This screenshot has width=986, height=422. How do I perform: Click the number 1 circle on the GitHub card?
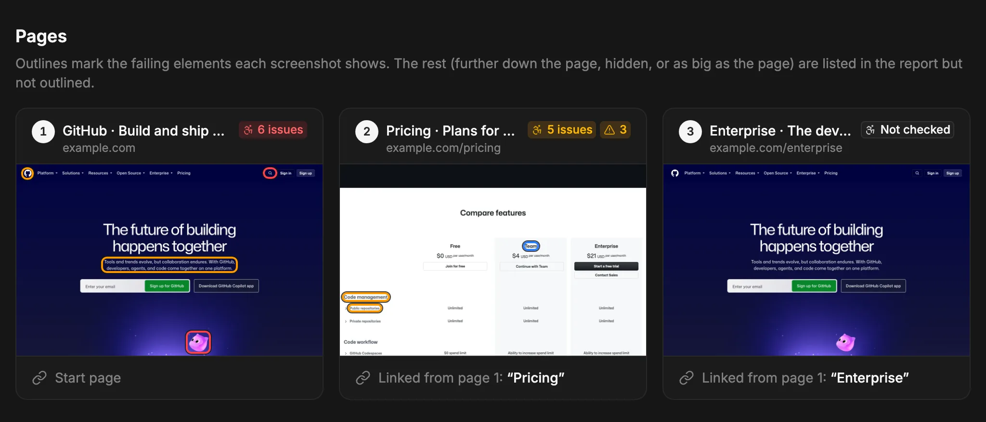pyautogui.click(x=43, y=132)
